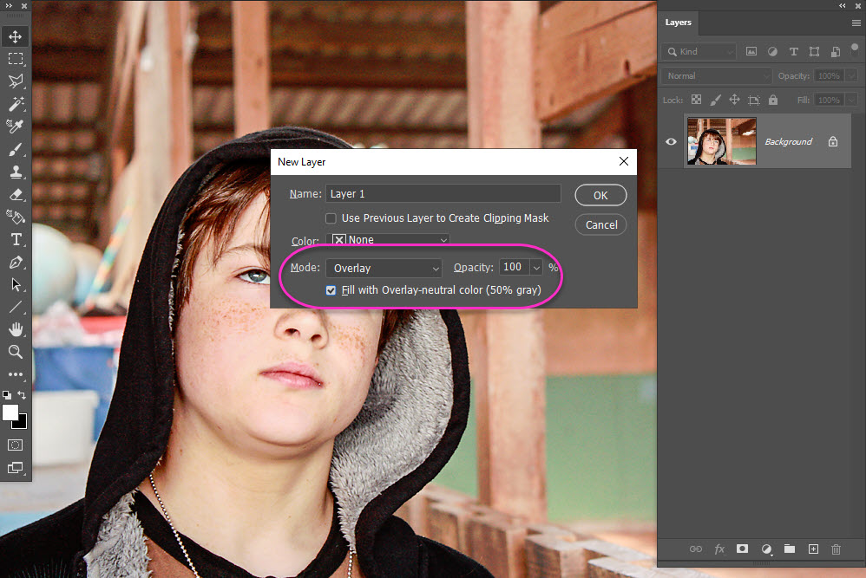Toggle lock all

pyautogui.click(x=773, y=100)
